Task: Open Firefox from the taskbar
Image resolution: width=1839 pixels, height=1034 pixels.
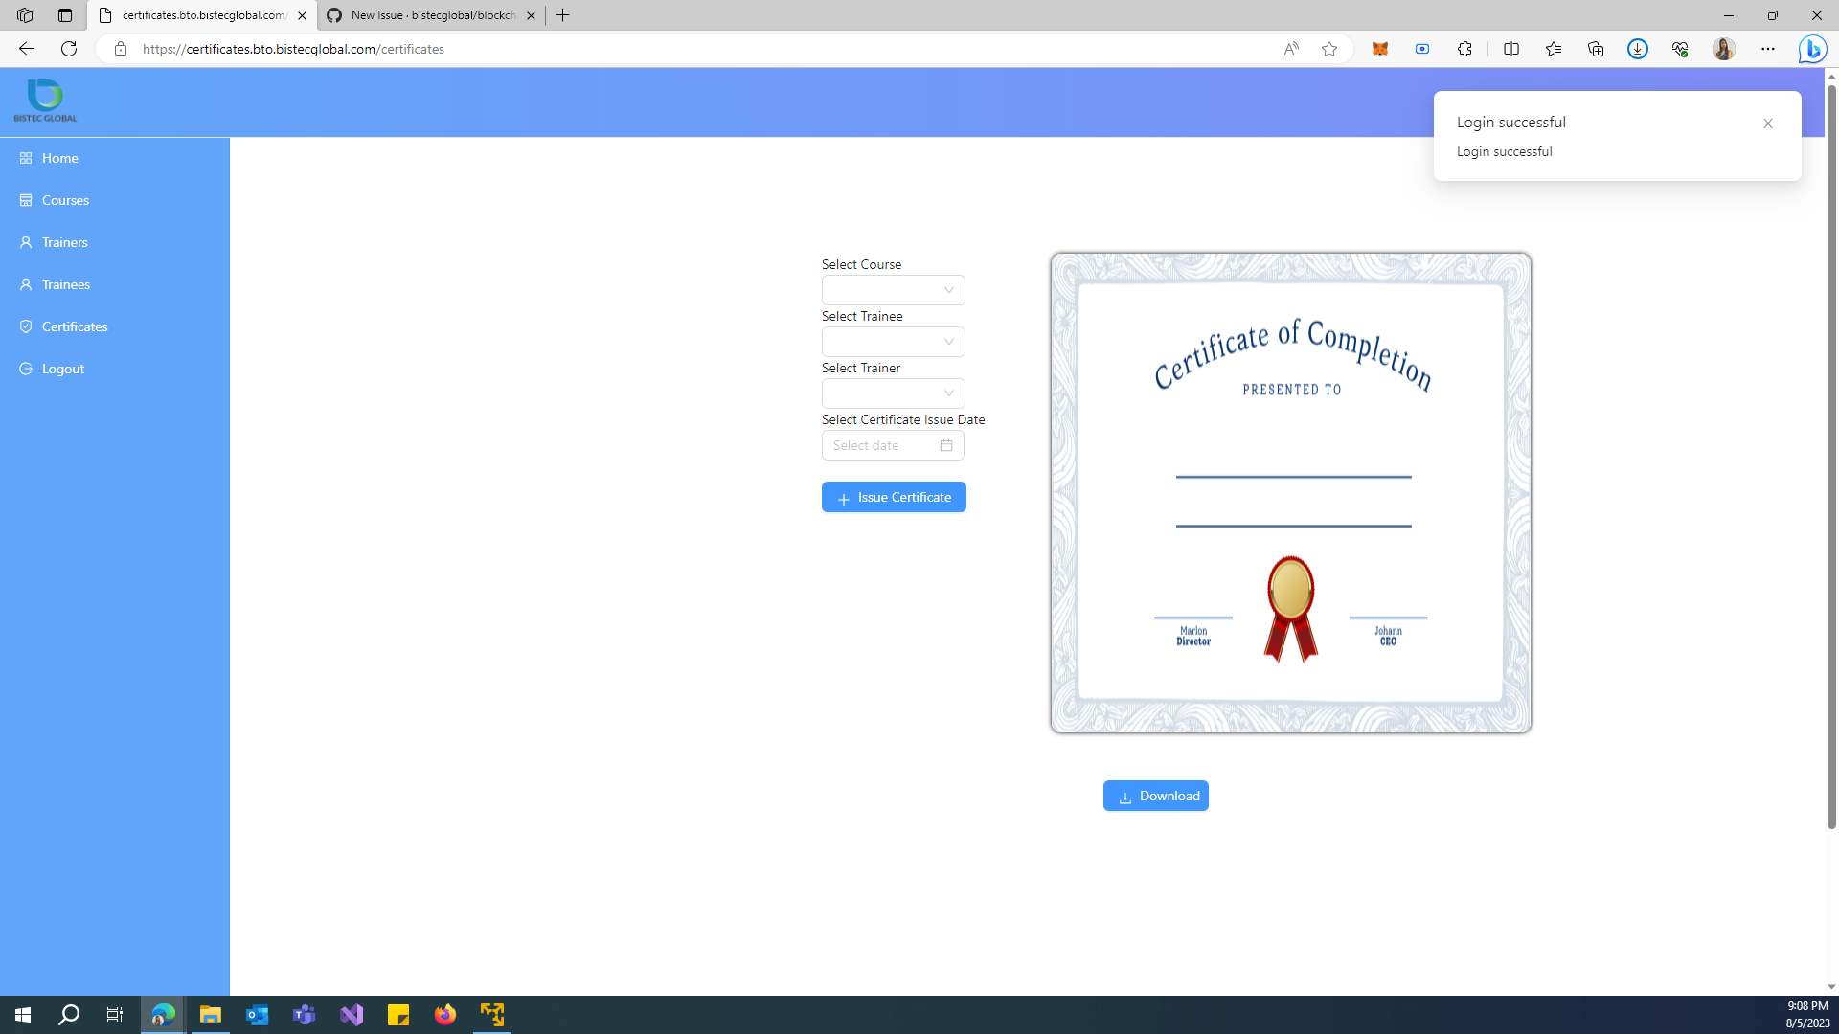Action: coord(445,1014)
